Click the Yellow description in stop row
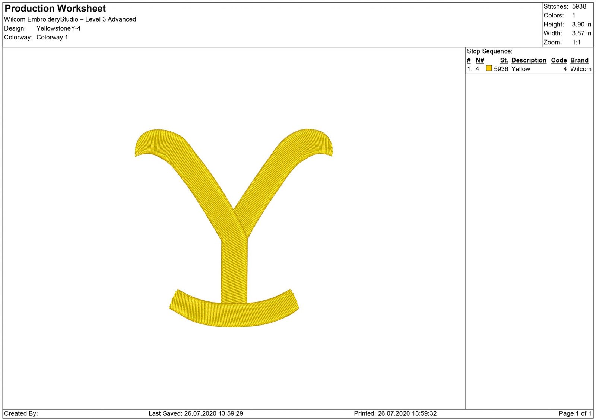 click(520, 69)
